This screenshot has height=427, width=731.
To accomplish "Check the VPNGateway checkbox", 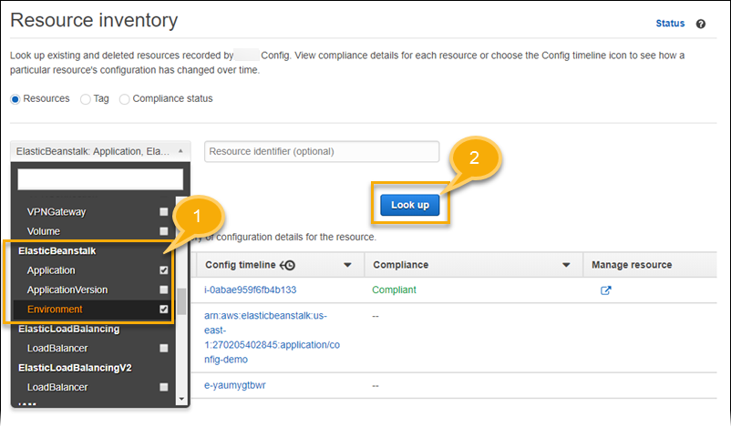I will [x=163, y=212].
